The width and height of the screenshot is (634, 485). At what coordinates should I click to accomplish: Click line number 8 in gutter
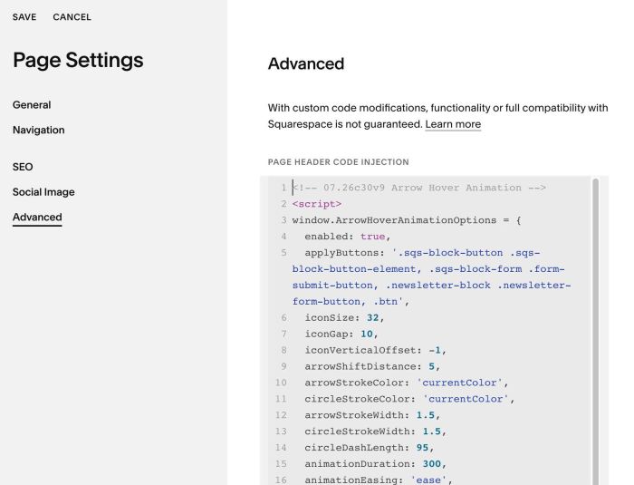pyautogui.click(x=283, y=350)
